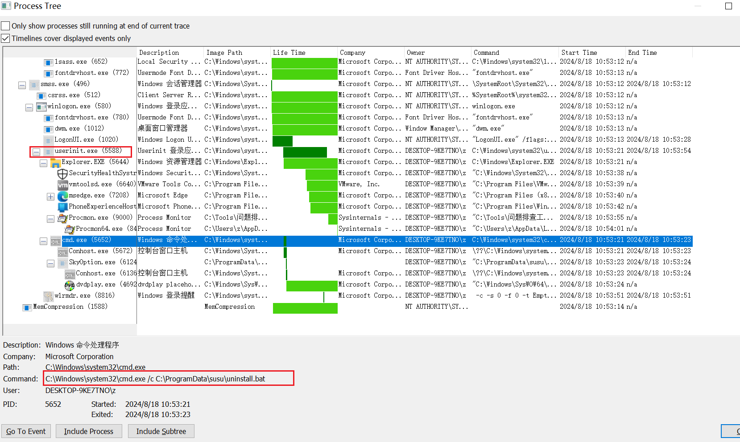Image resolution: width=740 pixels, height=442 pixels.
Task: Click the End Time column header
Action: [x=659, y=53]
